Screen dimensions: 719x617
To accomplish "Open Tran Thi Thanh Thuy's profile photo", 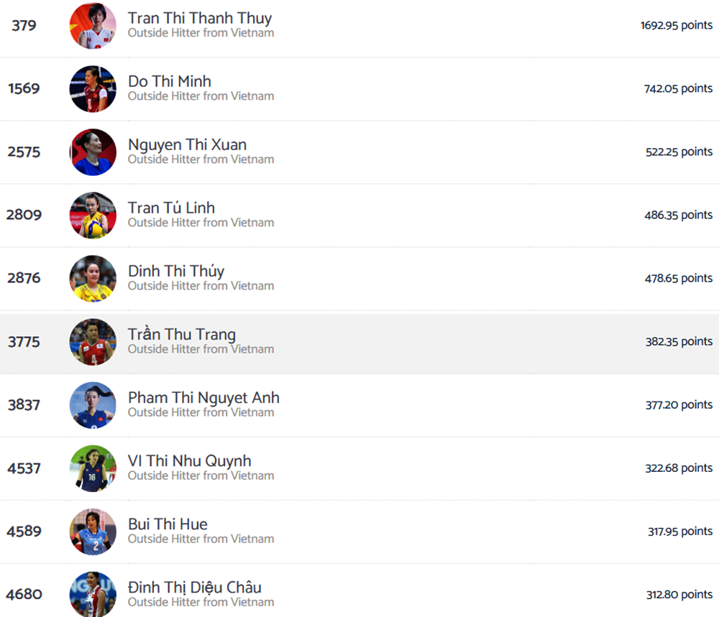I will coord(93,26).
